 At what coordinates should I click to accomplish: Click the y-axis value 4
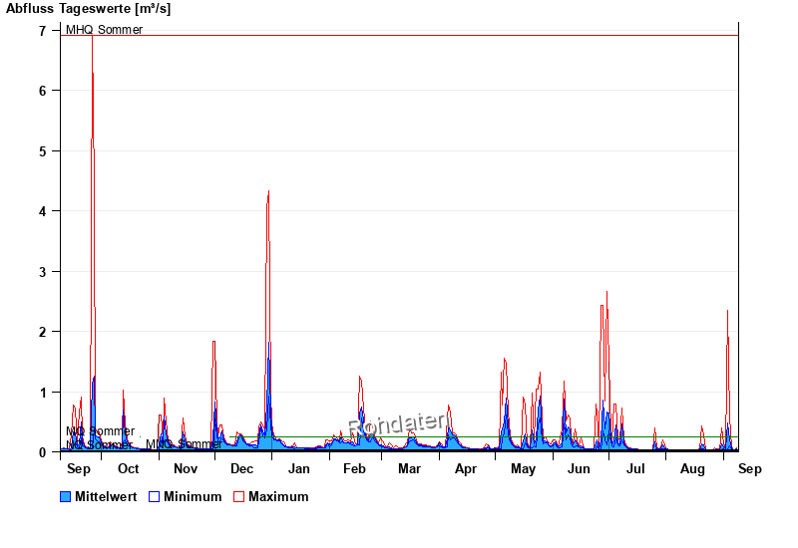[x=42, y=211]
